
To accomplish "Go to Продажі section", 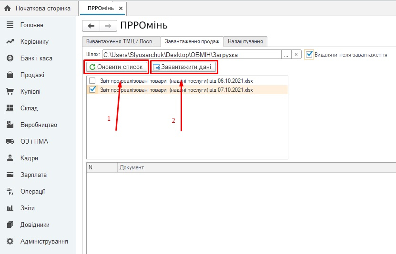I will (x=32, y=75).
